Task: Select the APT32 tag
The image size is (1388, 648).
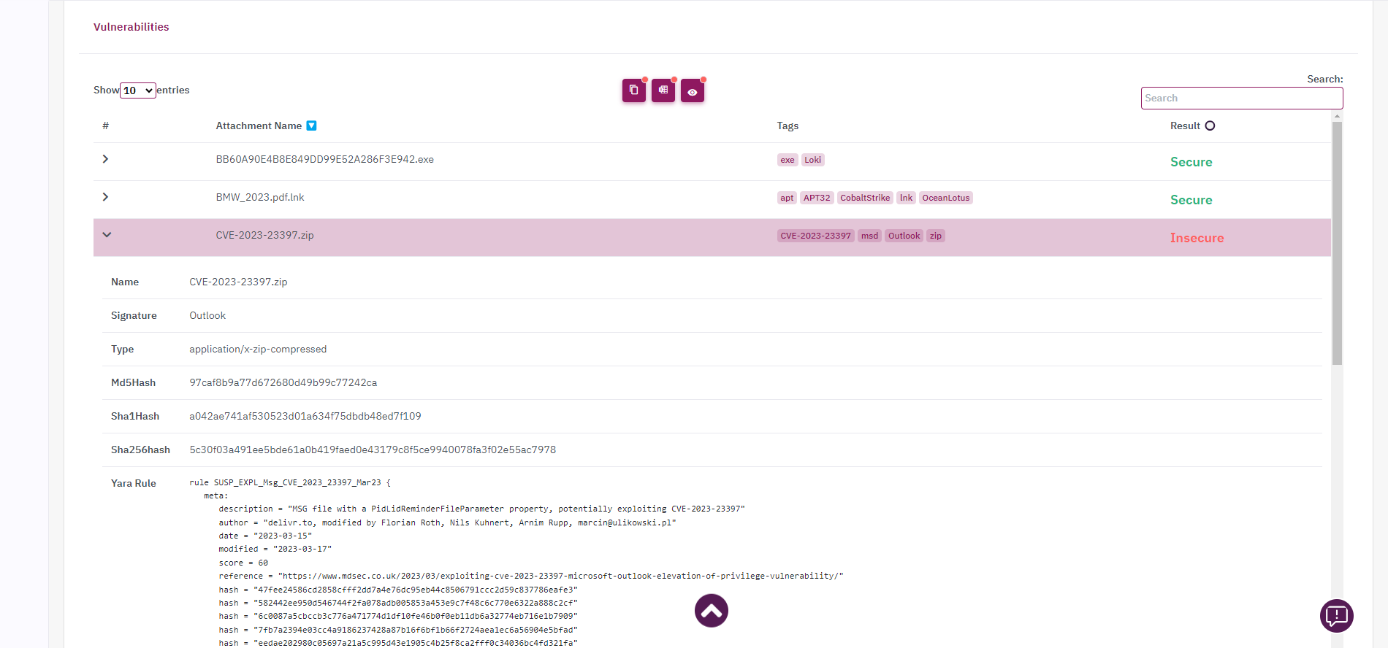Action: click(x=817, y=198)
